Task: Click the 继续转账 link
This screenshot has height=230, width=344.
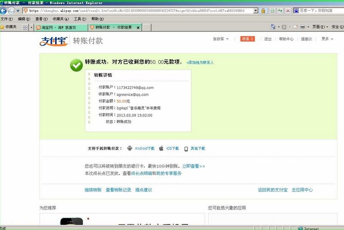Action: [93, 190]
